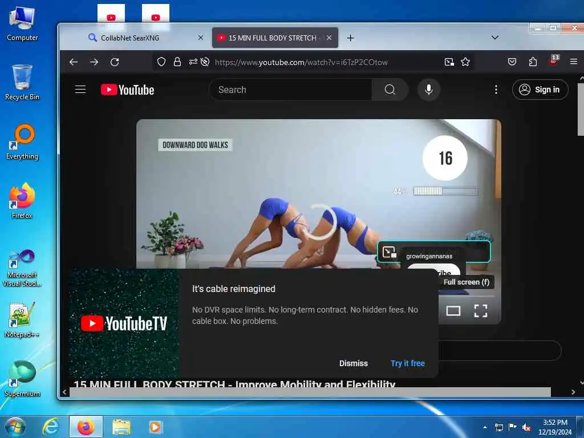Open picture-in-picture from address bar icon

click(449, 62)
